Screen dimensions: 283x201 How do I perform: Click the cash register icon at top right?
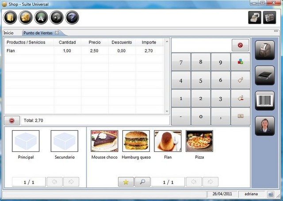point(255,18)
